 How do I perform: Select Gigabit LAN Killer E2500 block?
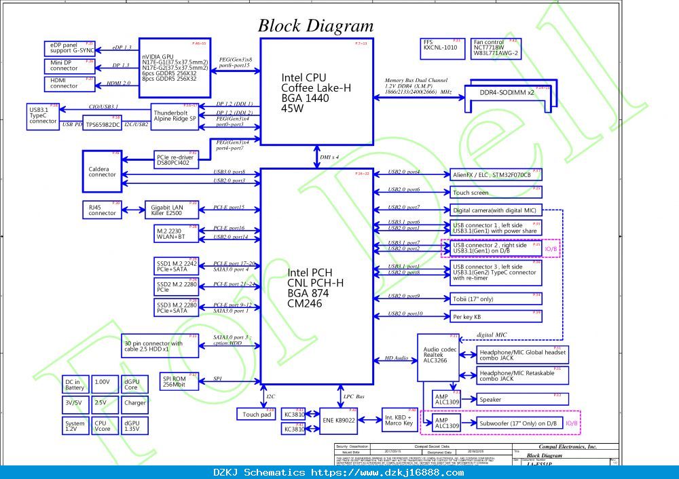coord(172,210)
